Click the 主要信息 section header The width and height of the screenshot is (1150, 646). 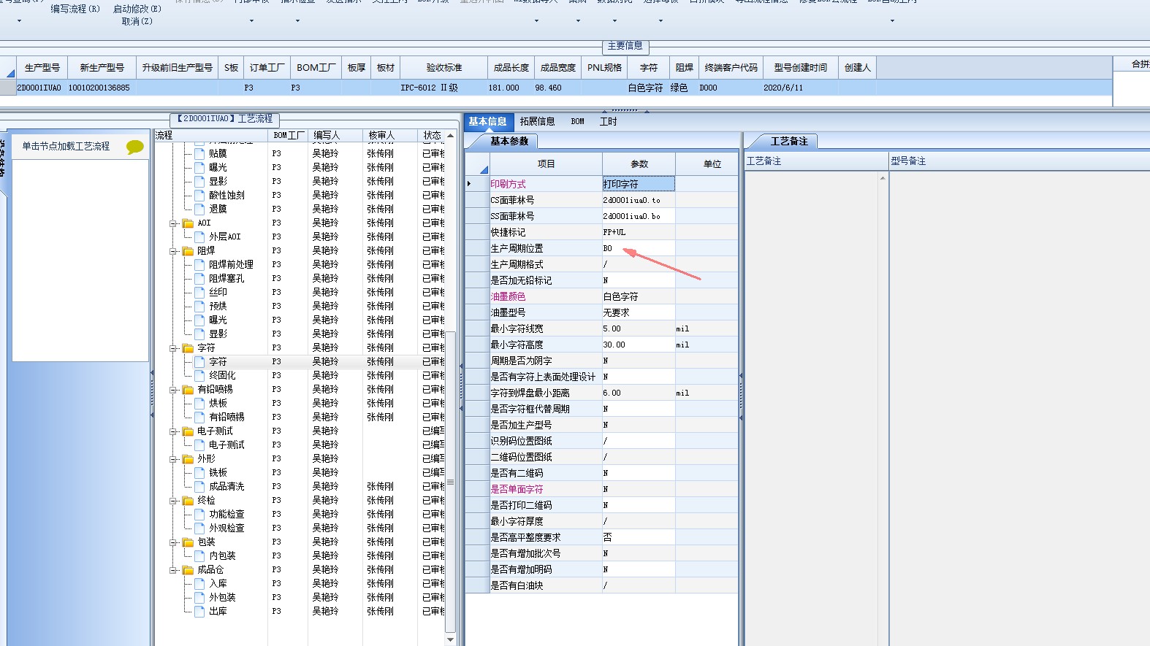[625, 45]
